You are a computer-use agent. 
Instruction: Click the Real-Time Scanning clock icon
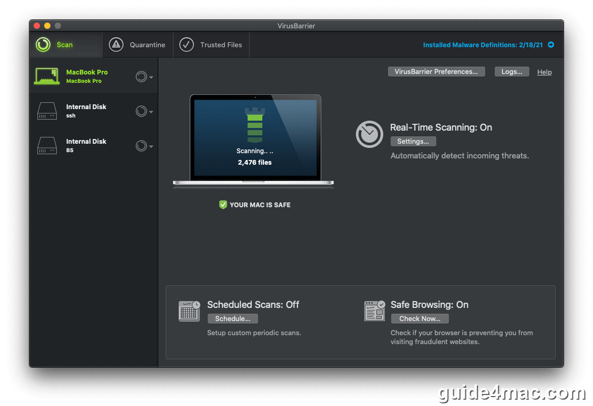point(370,134)
